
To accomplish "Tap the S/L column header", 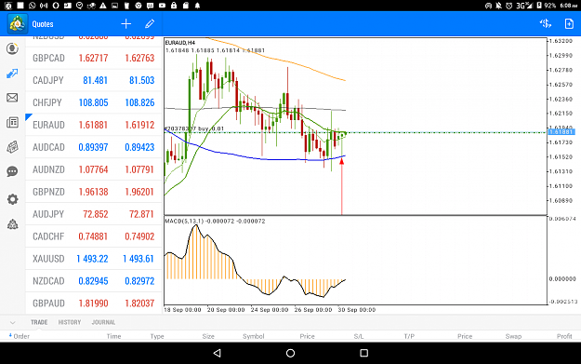I will click(x=358, y=336).
